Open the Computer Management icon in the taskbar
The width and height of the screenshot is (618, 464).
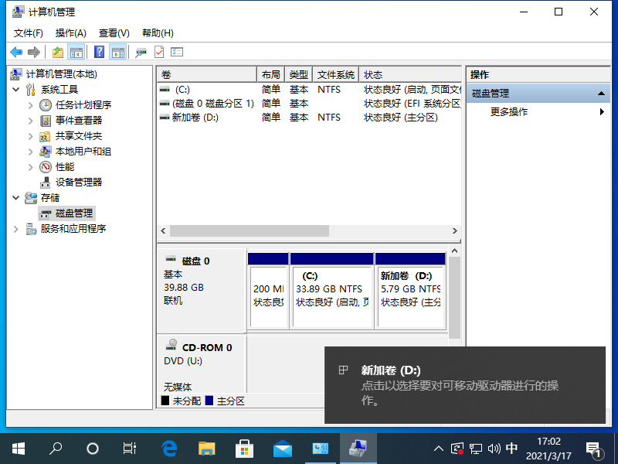tap(357, 448)
